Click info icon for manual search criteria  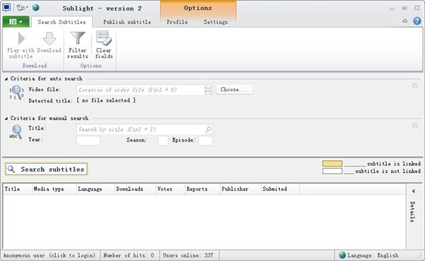coord(415,126)
